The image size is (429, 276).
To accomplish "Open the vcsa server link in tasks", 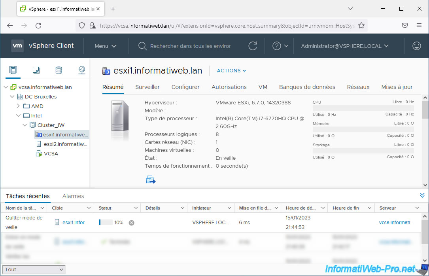I will click(x=396, y=223).
